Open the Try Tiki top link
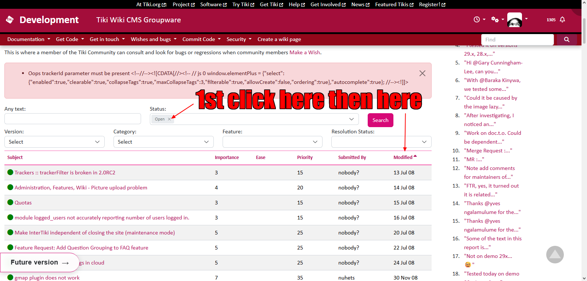Image resolution: width=587 pixels, height=281 pixels. pos(243,4)
